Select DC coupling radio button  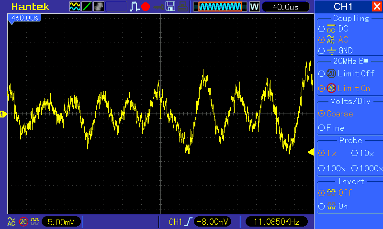click(321, 29)
